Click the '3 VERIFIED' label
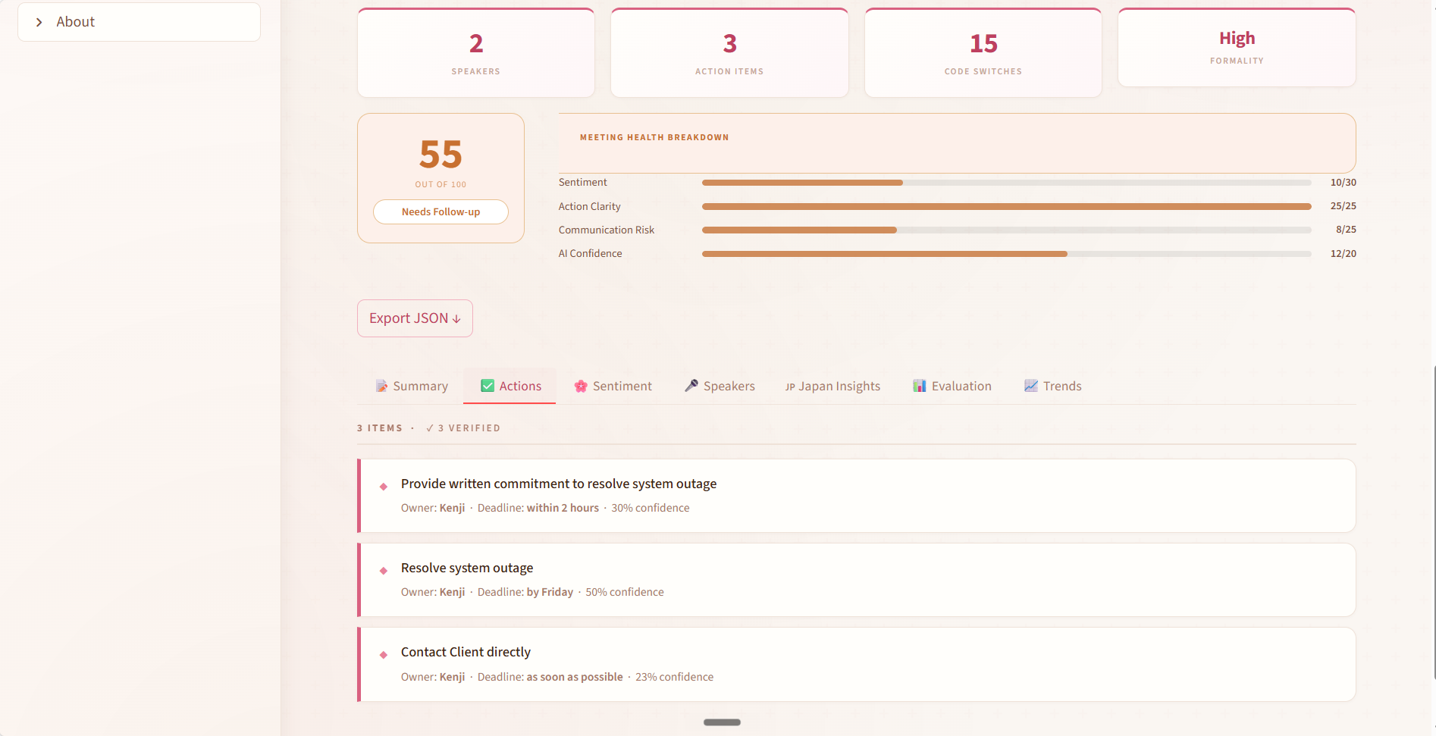Screen dimensions: 1436x736 pyautogui.click(x=463, y=428)
